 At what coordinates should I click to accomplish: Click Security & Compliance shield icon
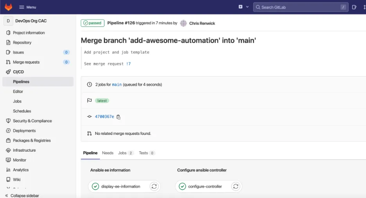(x=8, y=121)
